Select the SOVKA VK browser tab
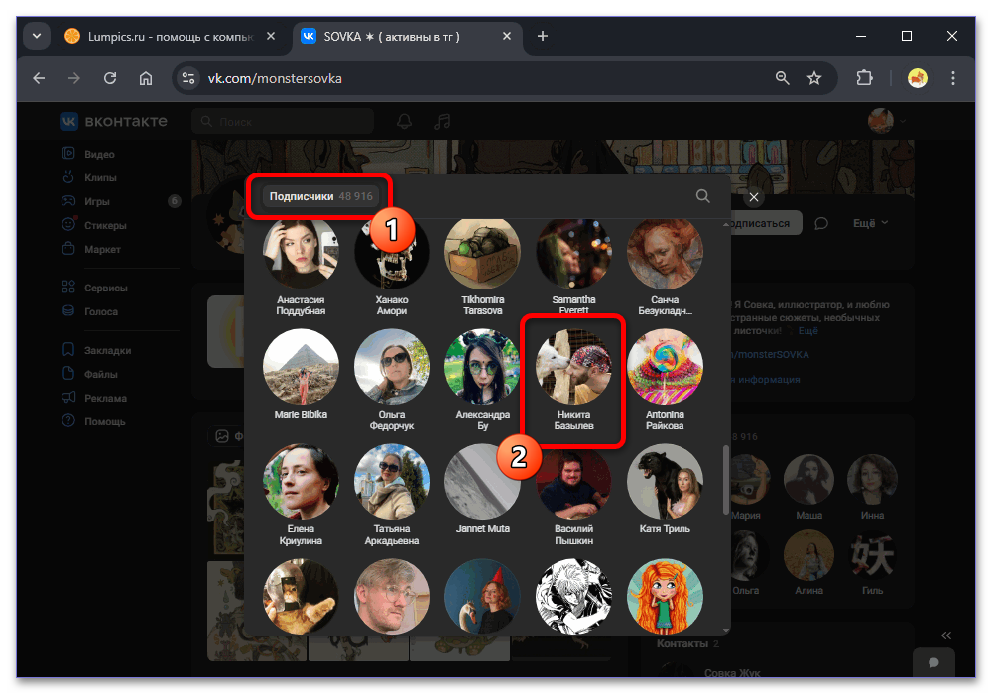Viewport: 992px width, 694px height. click(x=406, y=36)
